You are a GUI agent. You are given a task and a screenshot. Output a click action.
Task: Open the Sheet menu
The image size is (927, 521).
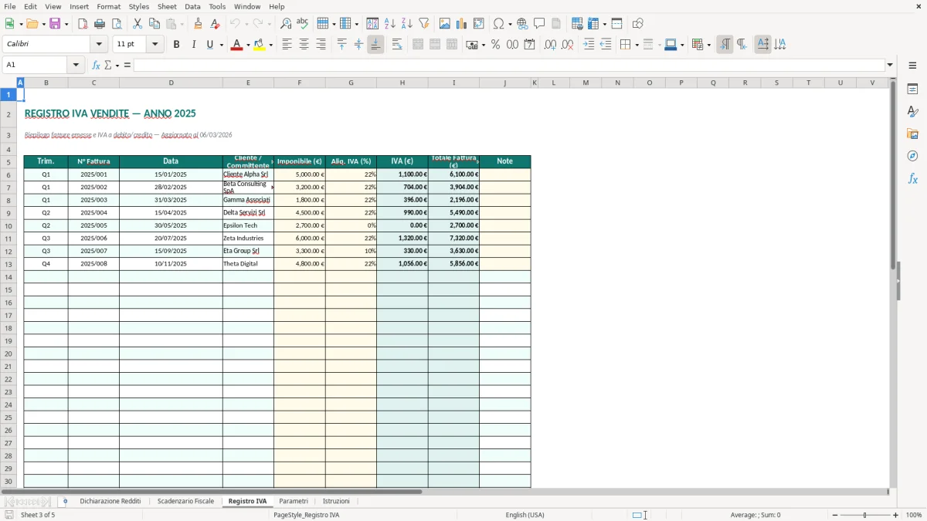pos(167,6)
